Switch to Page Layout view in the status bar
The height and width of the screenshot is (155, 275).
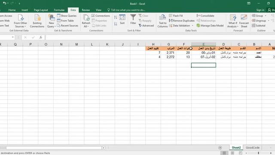(232, 153)
